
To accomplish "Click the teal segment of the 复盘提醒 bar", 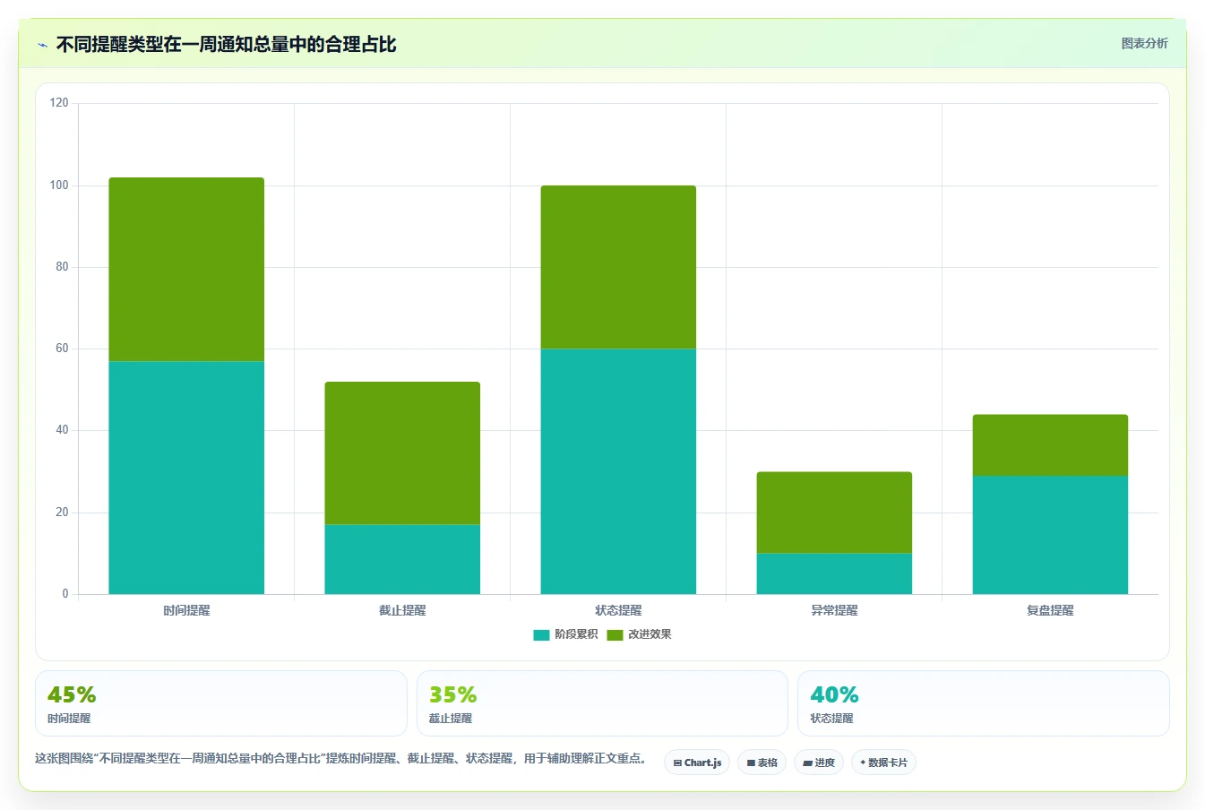I will (x=1050, y=535).
